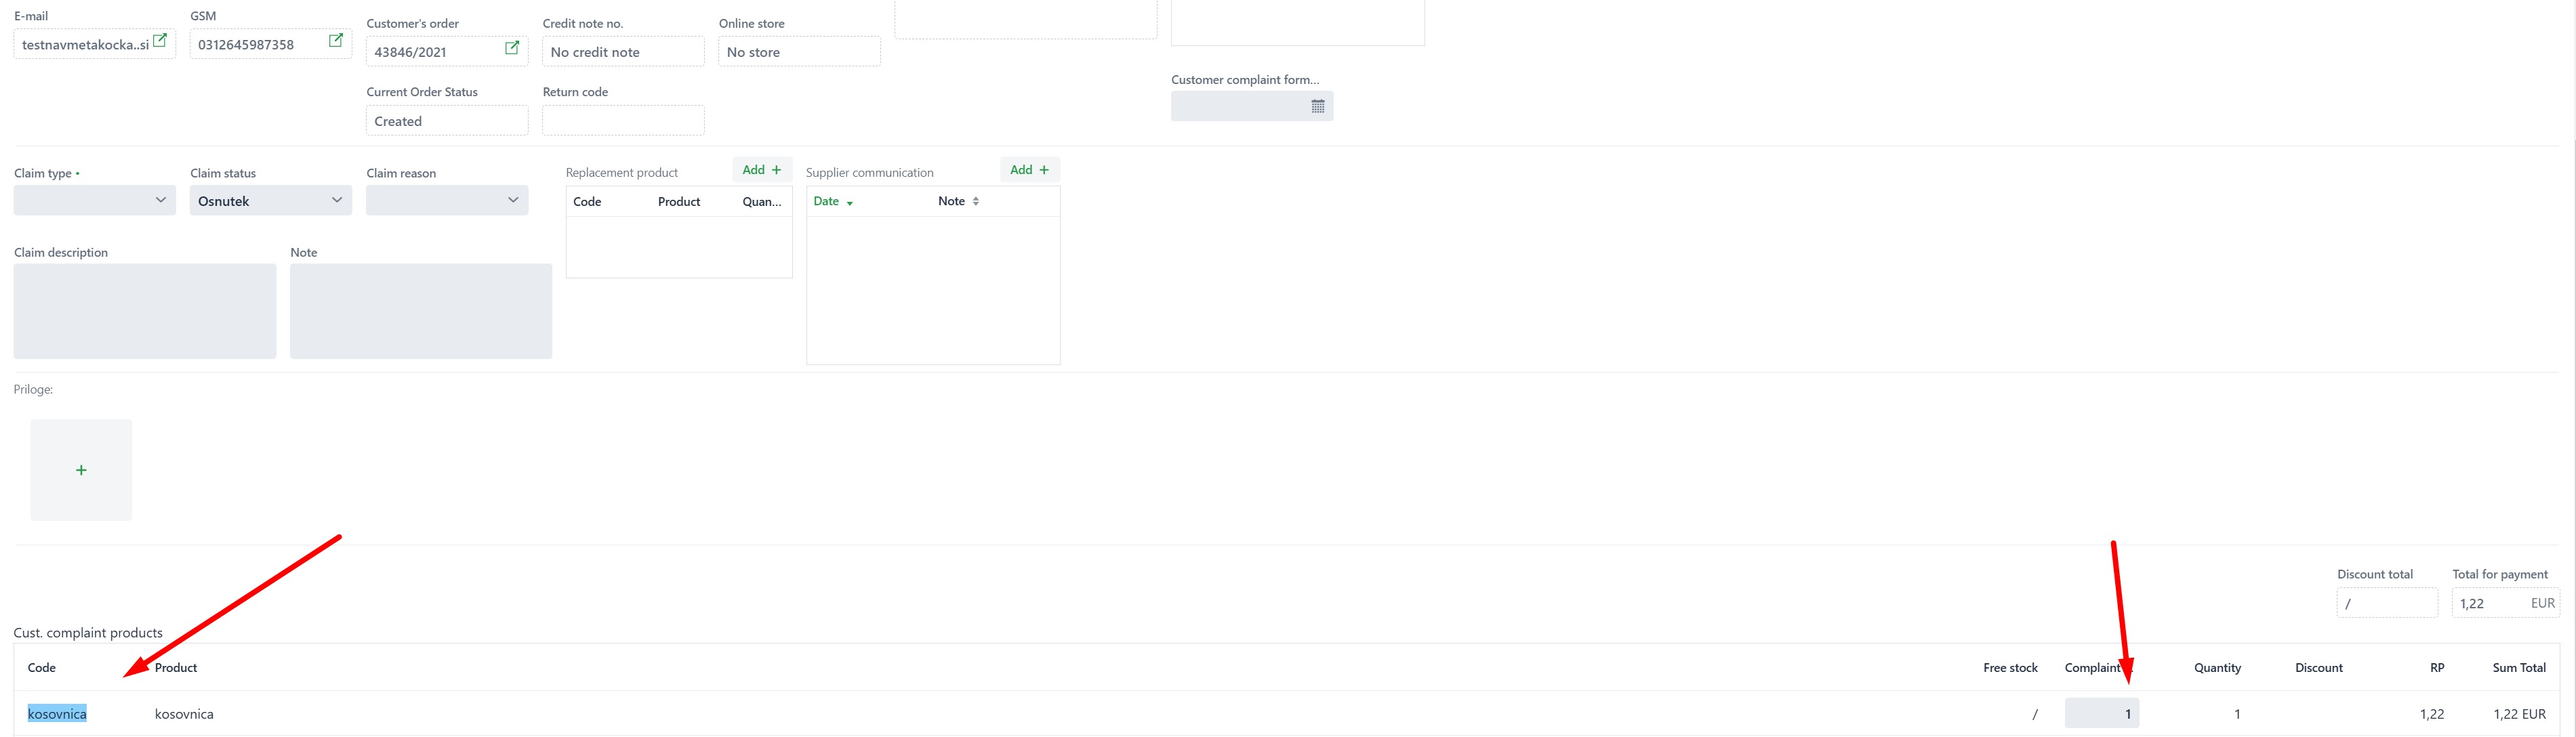Screen dimensions: 2576x737
Task: Open customer's order 43846/2021 link icon
Action: (512, 48)
